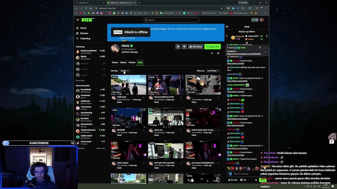
Task: Open Home in the Kick sidebar
Action: pos(83,28)
